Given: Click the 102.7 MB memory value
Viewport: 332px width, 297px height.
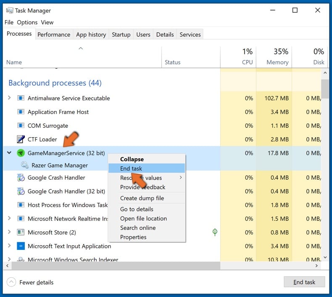Looking at the screenshot, I should pyautogui.click(x=277, y=98).
